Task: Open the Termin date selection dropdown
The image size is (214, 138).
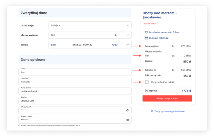Action: point(90,44)
